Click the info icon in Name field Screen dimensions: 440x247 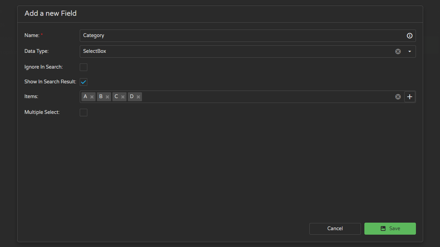coord(409,36)
